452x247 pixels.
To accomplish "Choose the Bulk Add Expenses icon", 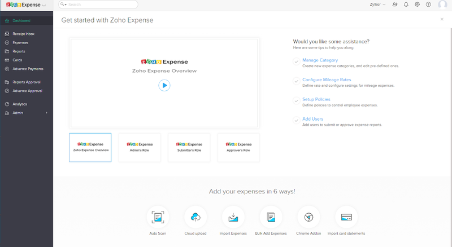I will [271, 217].
